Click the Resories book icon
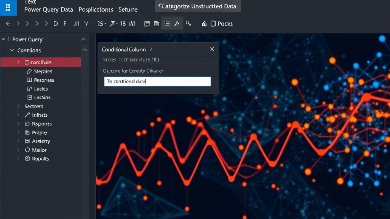This screenshot has height=219, width=390. 29,80
